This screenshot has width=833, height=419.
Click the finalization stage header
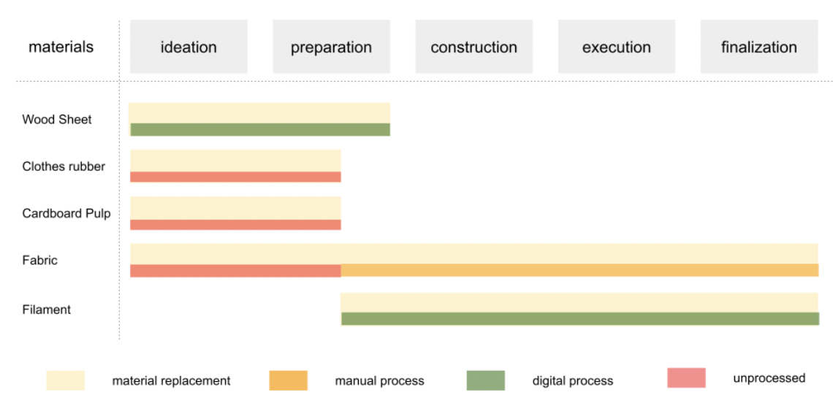[758, 47]
